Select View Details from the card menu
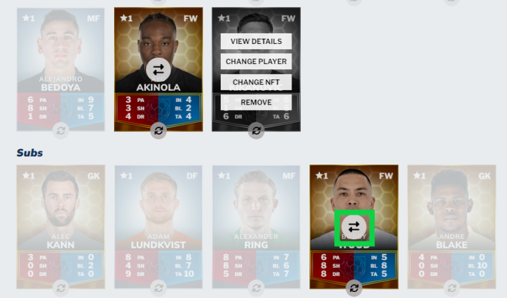 click(x=256, y=41)
